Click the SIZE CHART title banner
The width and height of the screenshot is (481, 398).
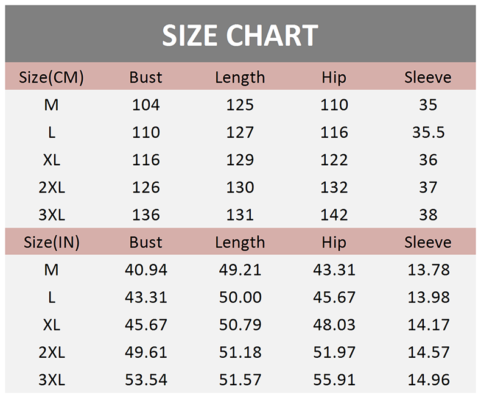tap(240, 35)
